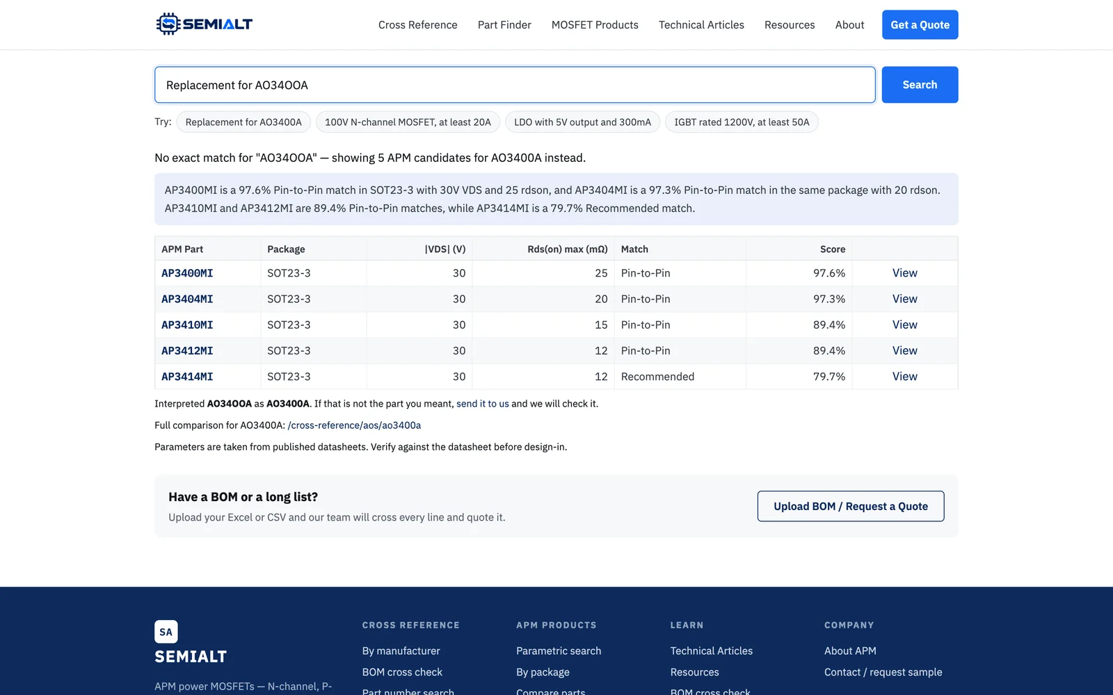This screenshot has height=695, width=1113.
Task: Click Upload BOM / Request a Quote button
Action: pos(851,507)
